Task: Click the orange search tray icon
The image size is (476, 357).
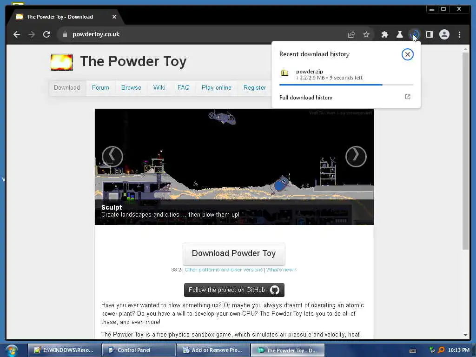Action: [442, 350]
